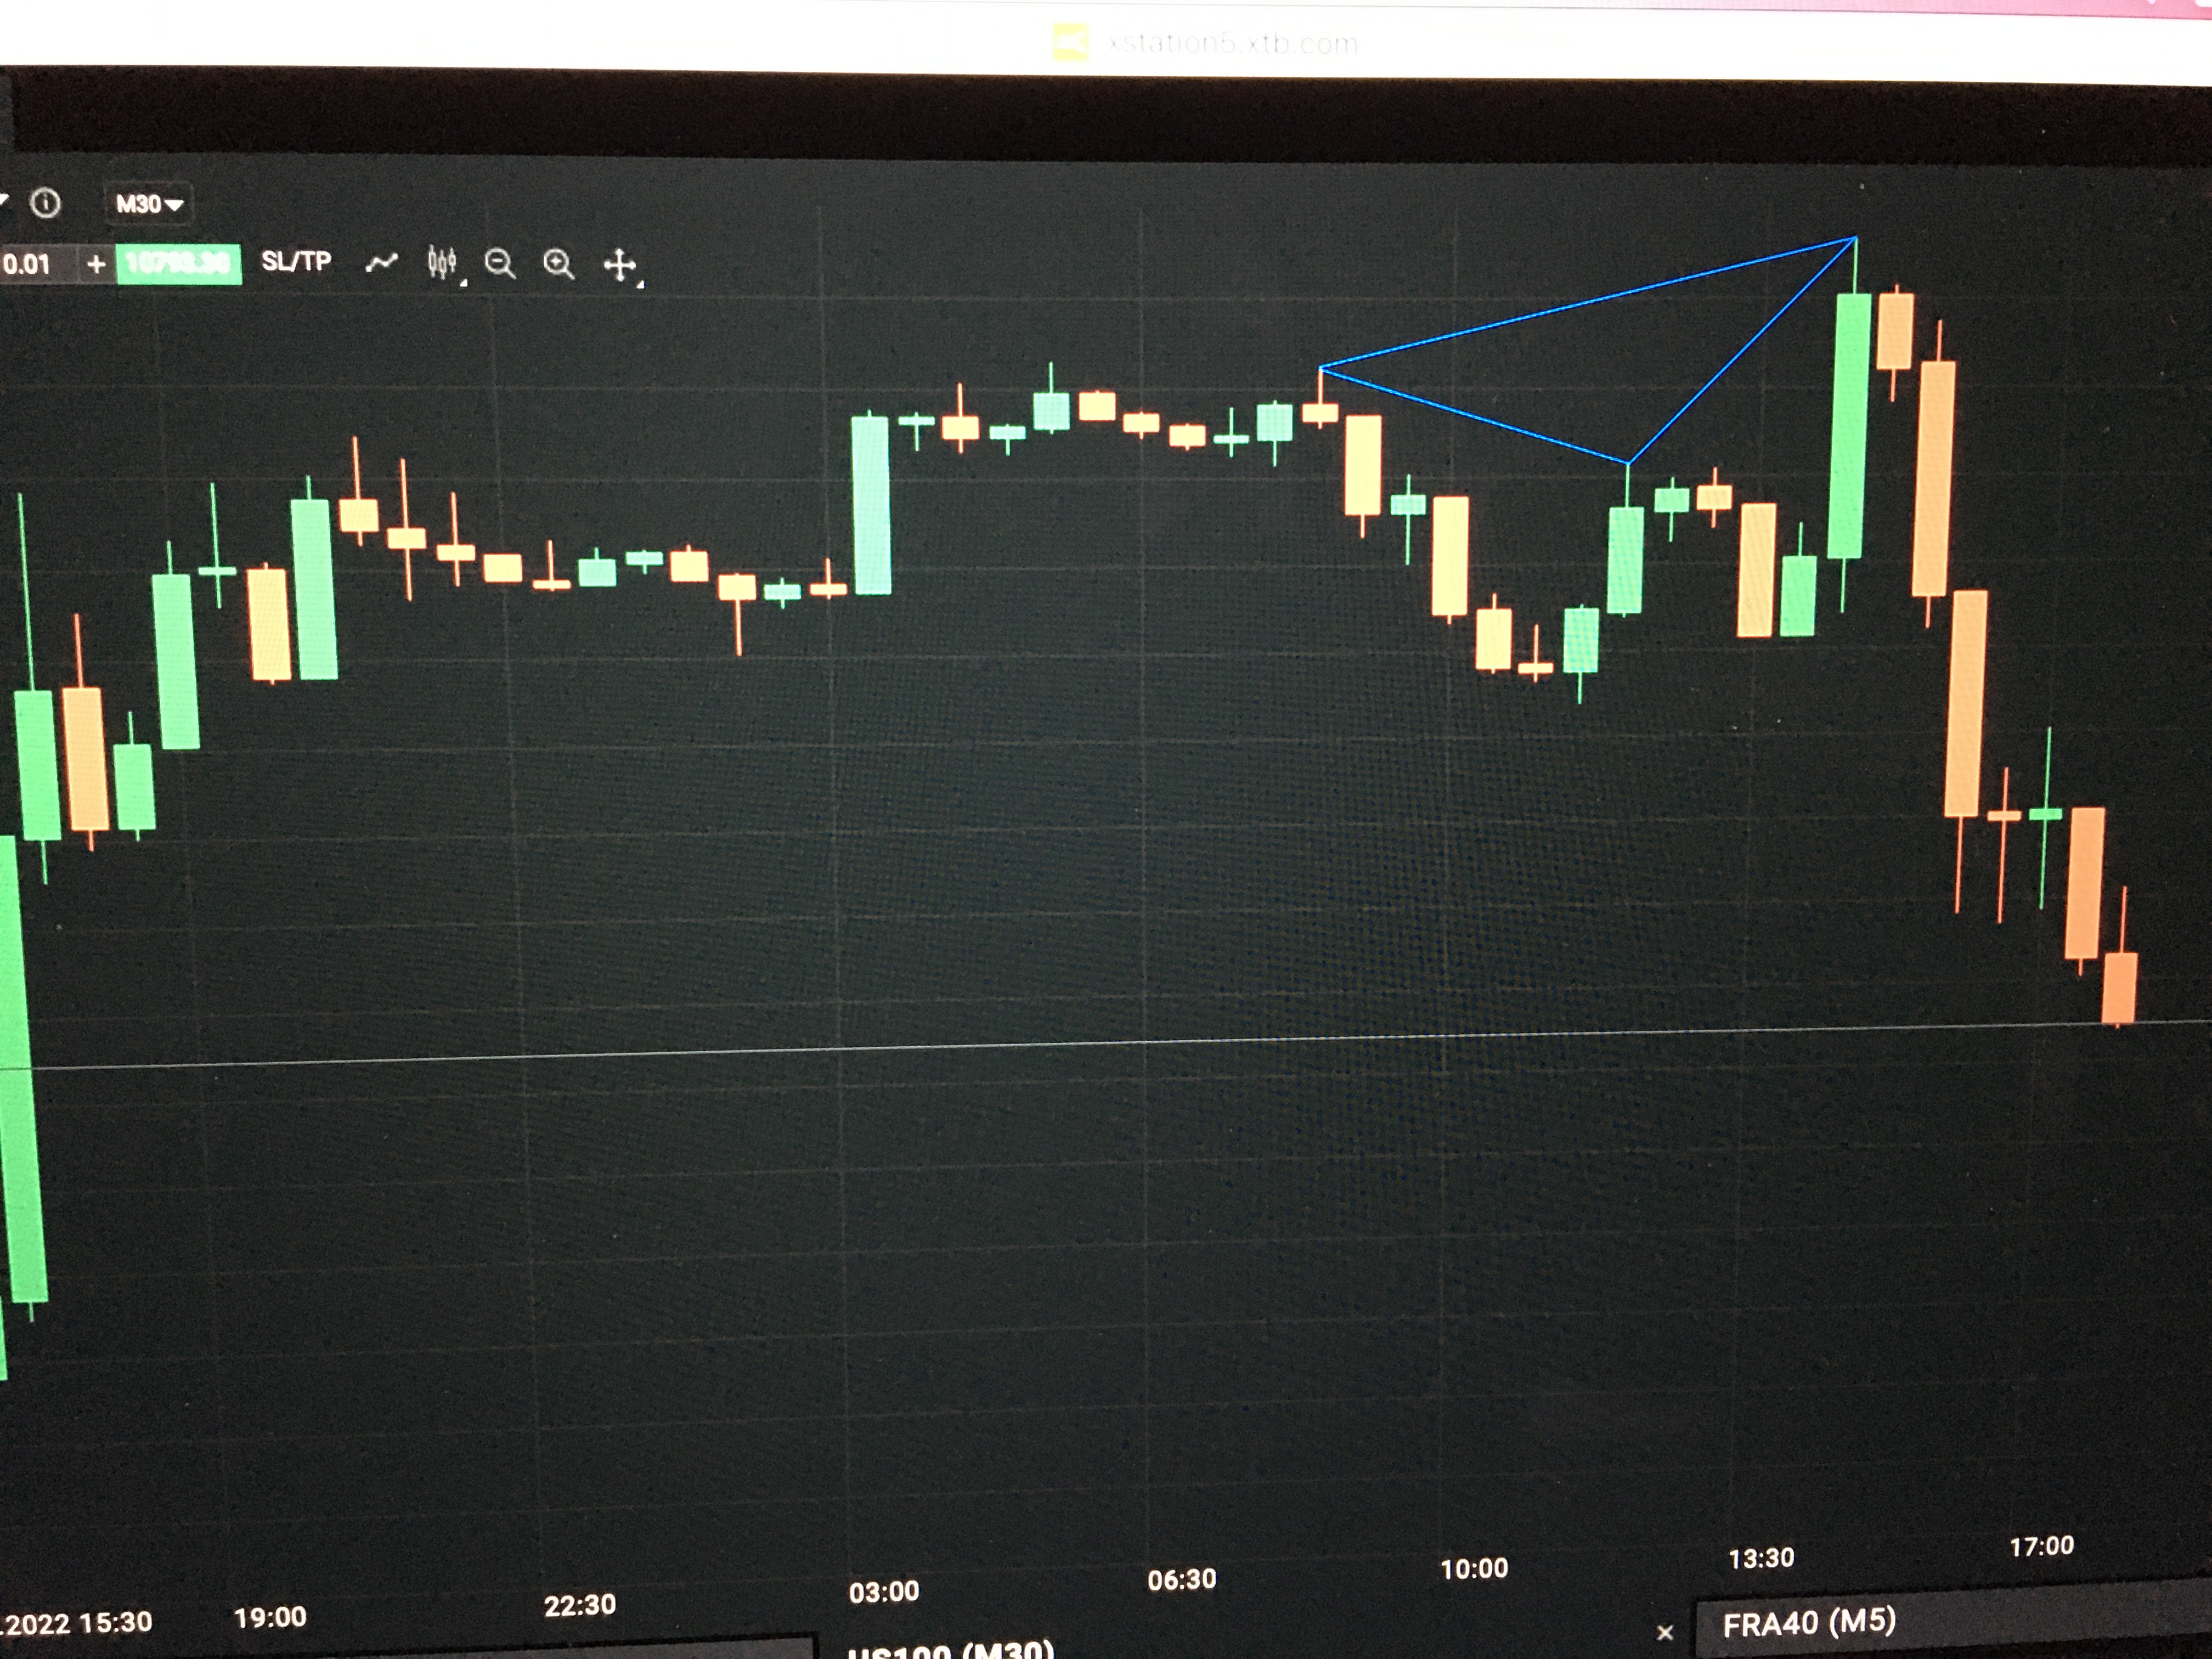Click the green buy price button
2212x1659 pixels.
point(179,264)
